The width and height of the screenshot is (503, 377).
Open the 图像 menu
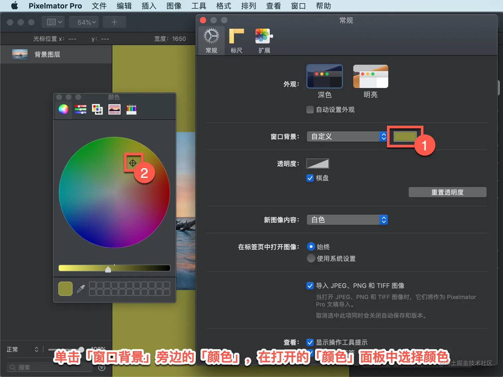pos(174,6)
